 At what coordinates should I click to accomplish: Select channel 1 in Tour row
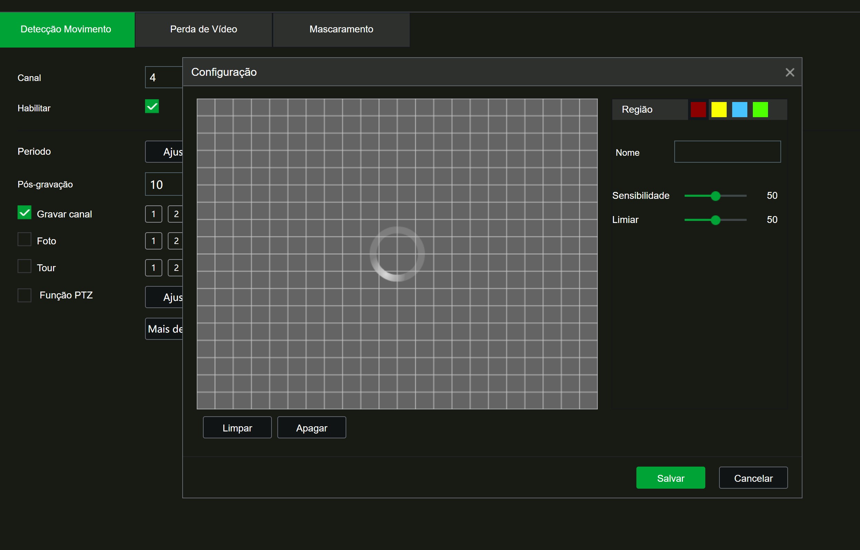[x=154, y=268]
